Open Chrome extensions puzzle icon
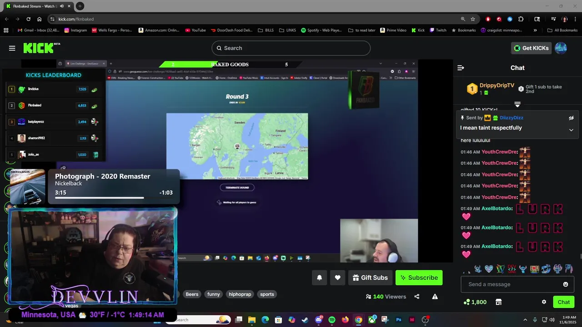The image size is (582, 327). 521,19
